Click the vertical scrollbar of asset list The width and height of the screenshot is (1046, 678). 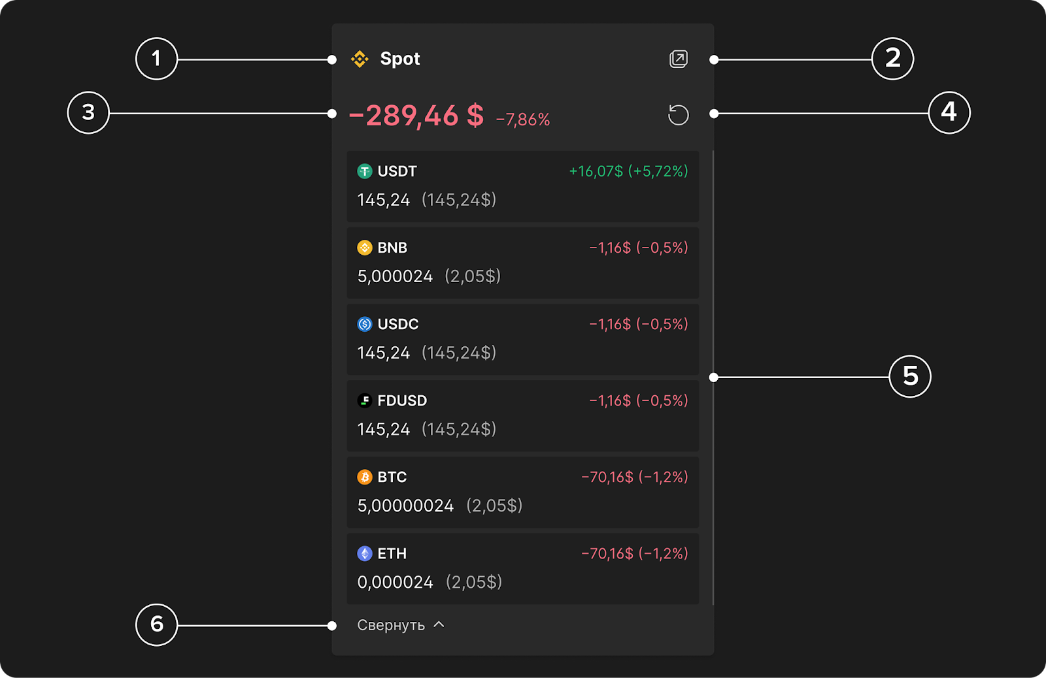[x=713, y=378]
